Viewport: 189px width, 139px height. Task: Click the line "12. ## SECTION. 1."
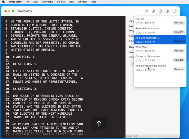pos(21,64)
